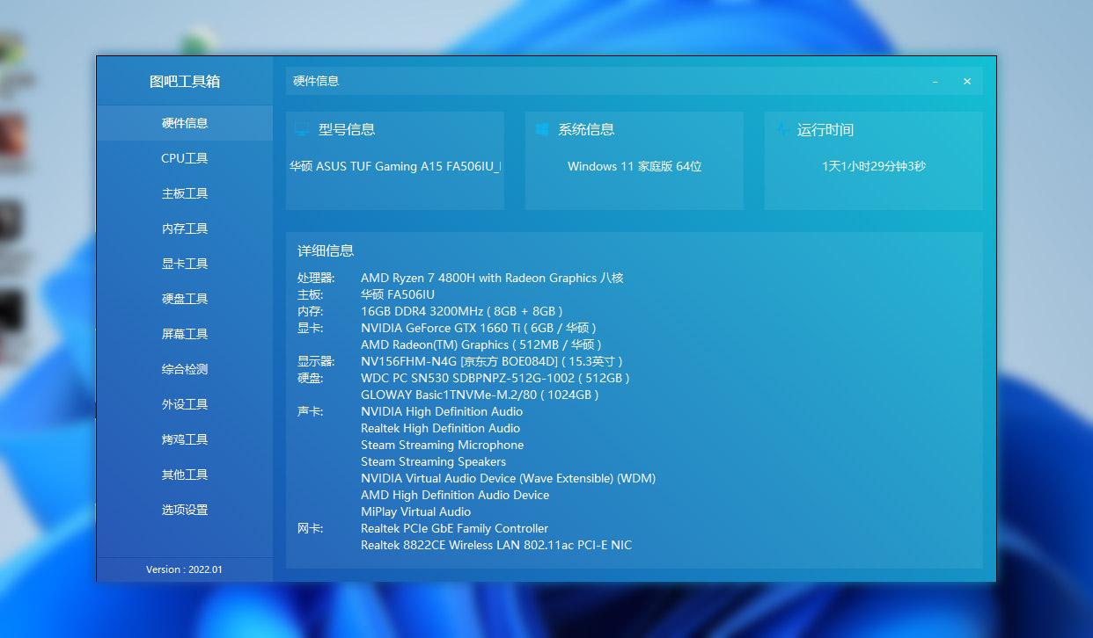
Task: Switch to 主板工具 in the sidebar
Action: pos(185,193)
